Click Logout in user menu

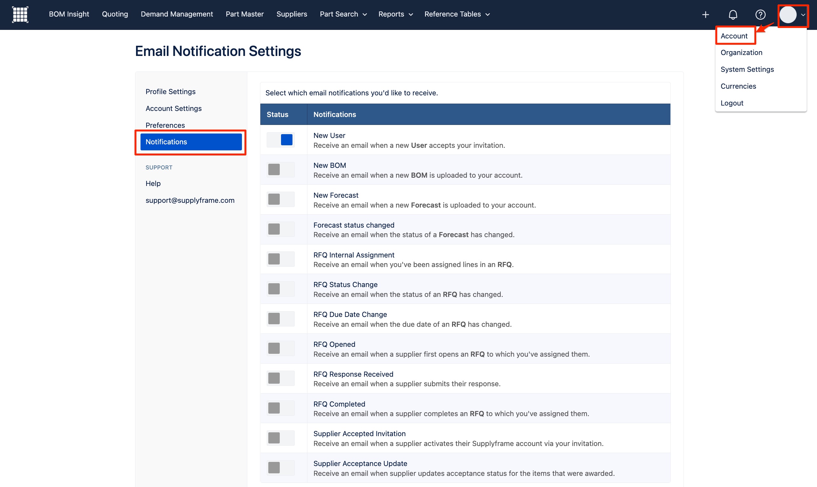click(732, 103)
